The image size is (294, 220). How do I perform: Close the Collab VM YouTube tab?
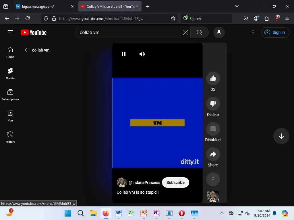(x=137, y=6)
